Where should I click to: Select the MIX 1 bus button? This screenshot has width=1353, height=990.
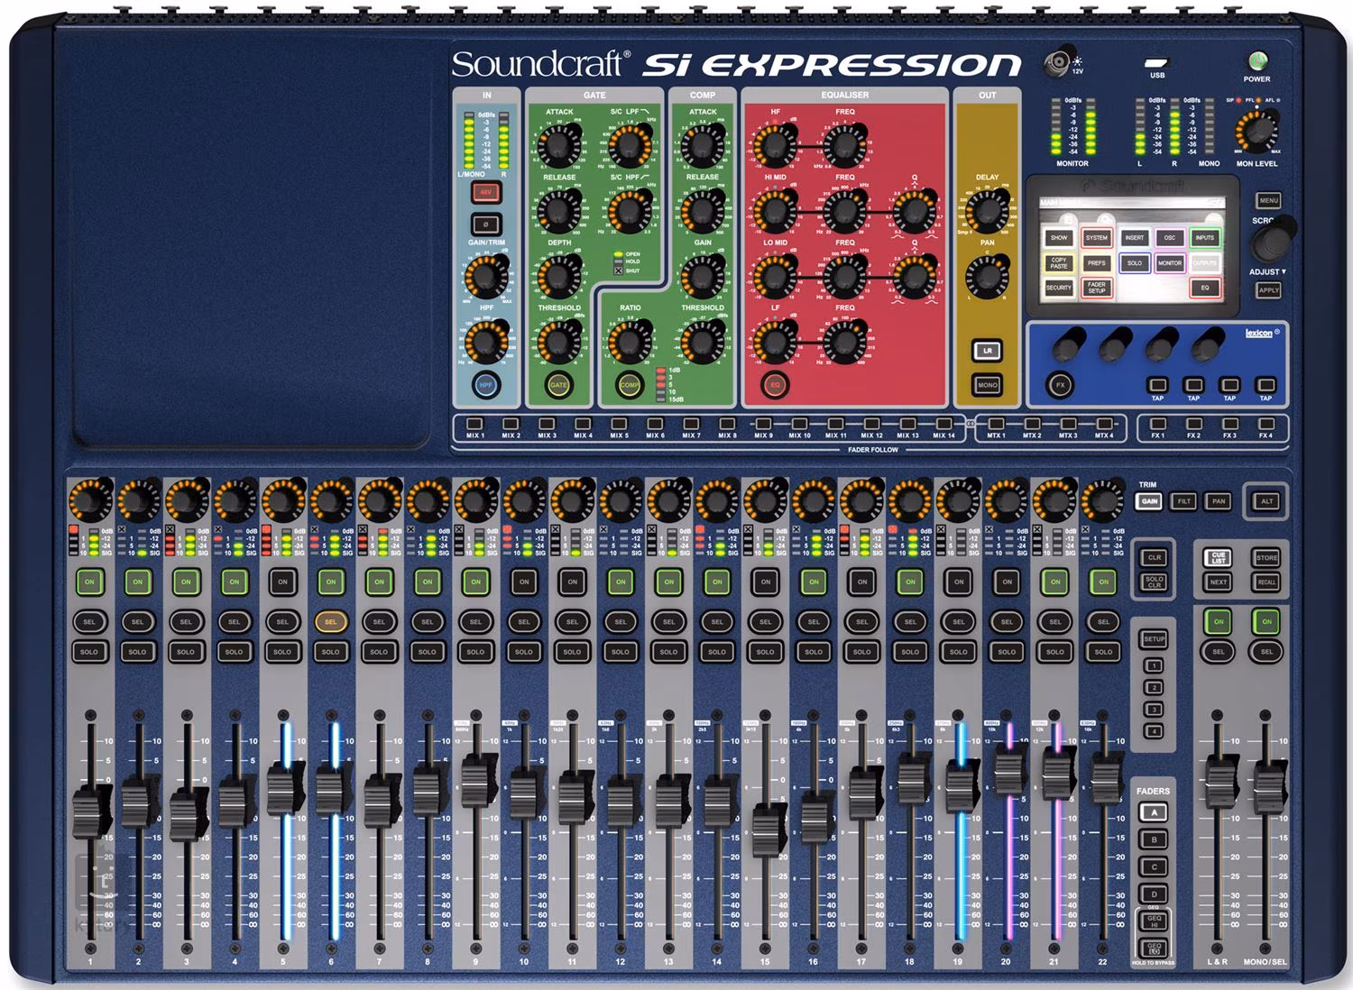click(474, 424)
